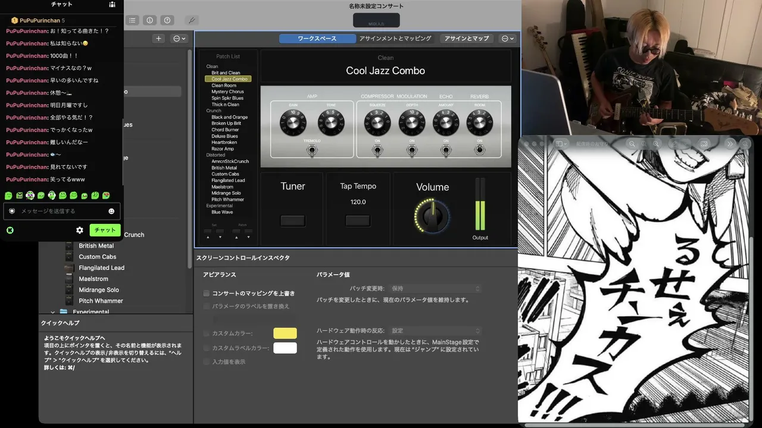Click the Experimental folder icon
Screen dimensions: 762x428
pos(64,312)
